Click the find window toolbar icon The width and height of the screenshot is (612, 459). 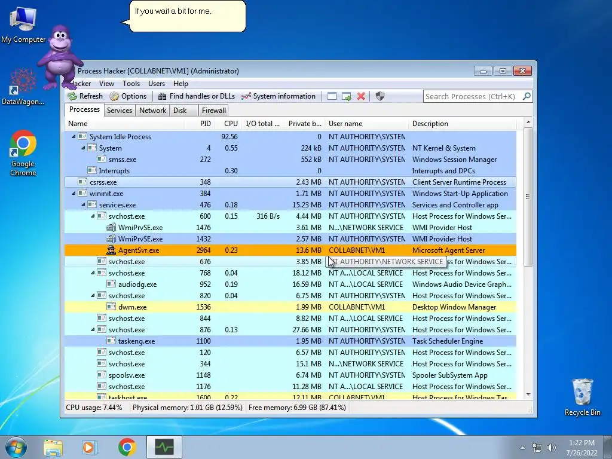click(x=332, y=96)
